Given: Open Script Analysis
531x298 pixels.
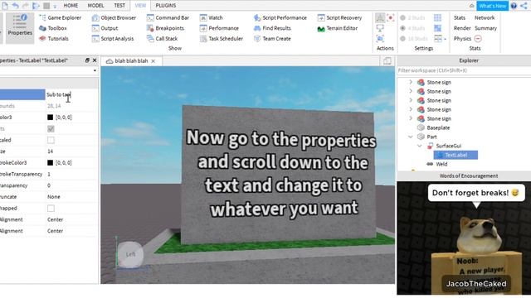Looking at the screenshot, I should click(x=113, y=39).
